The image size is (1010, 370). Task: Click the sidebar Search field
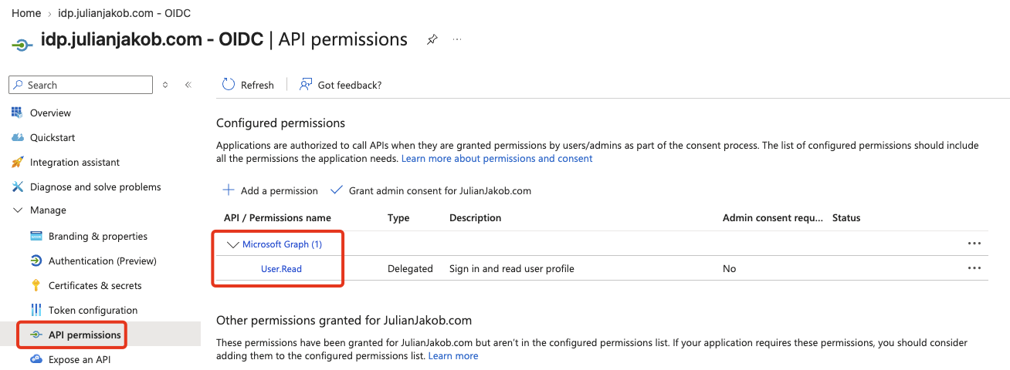click(x=82, y=85)
